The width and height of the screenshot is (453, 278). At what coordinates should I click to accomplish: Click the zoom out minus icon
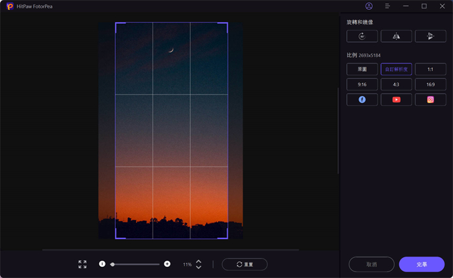102,264
